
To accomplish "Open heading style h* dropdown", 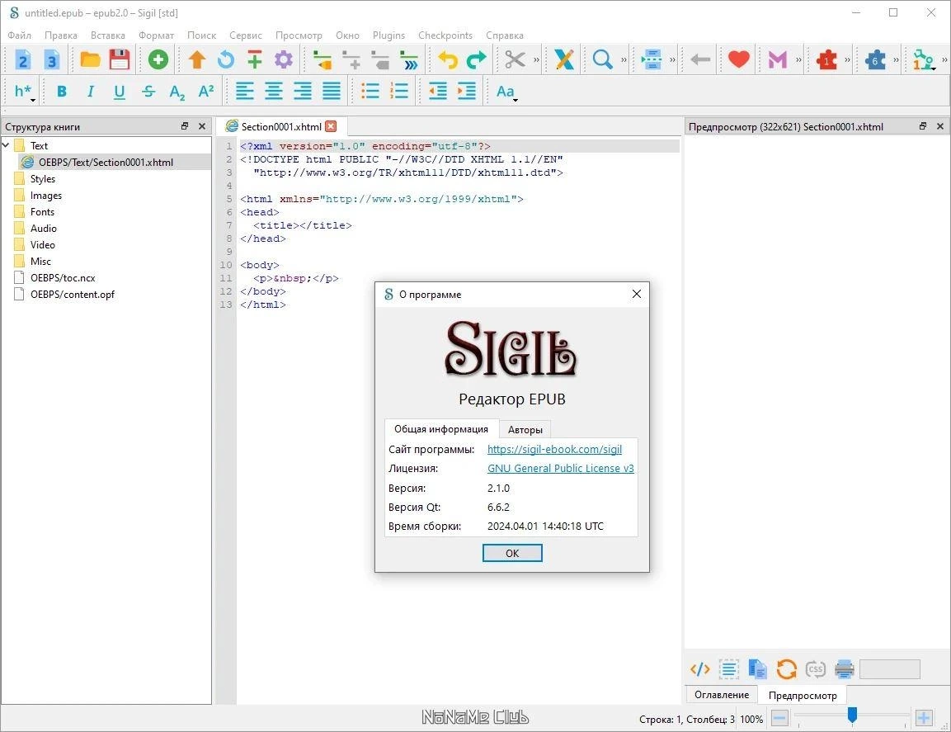I will click(x=24, y=91).
